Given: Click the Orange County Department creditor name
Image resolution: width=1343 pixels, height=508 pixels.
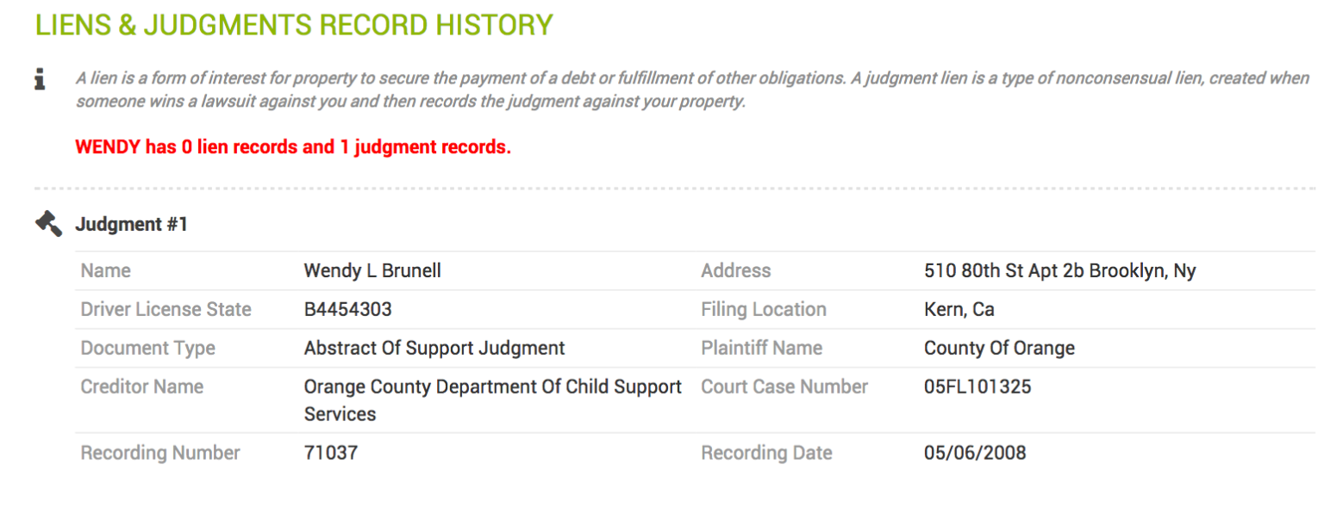Looking at the screenshot, I should [x=493, y=400].
